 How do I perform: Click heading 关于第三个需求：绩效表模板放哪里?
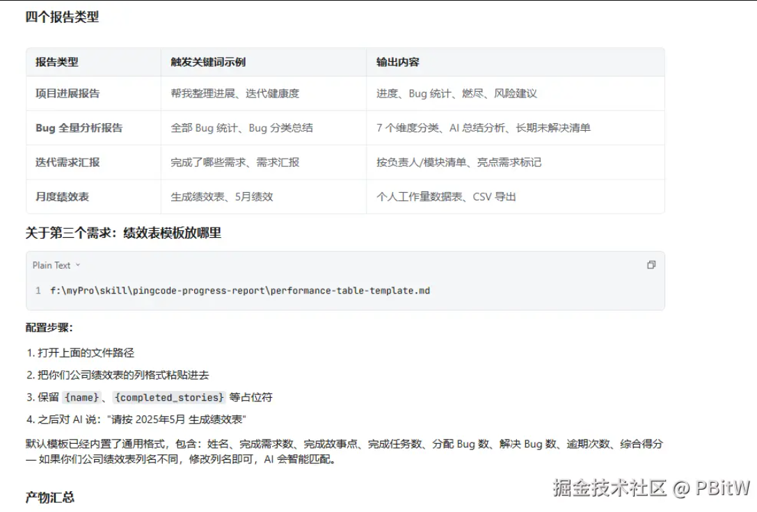tap(123, 233)
